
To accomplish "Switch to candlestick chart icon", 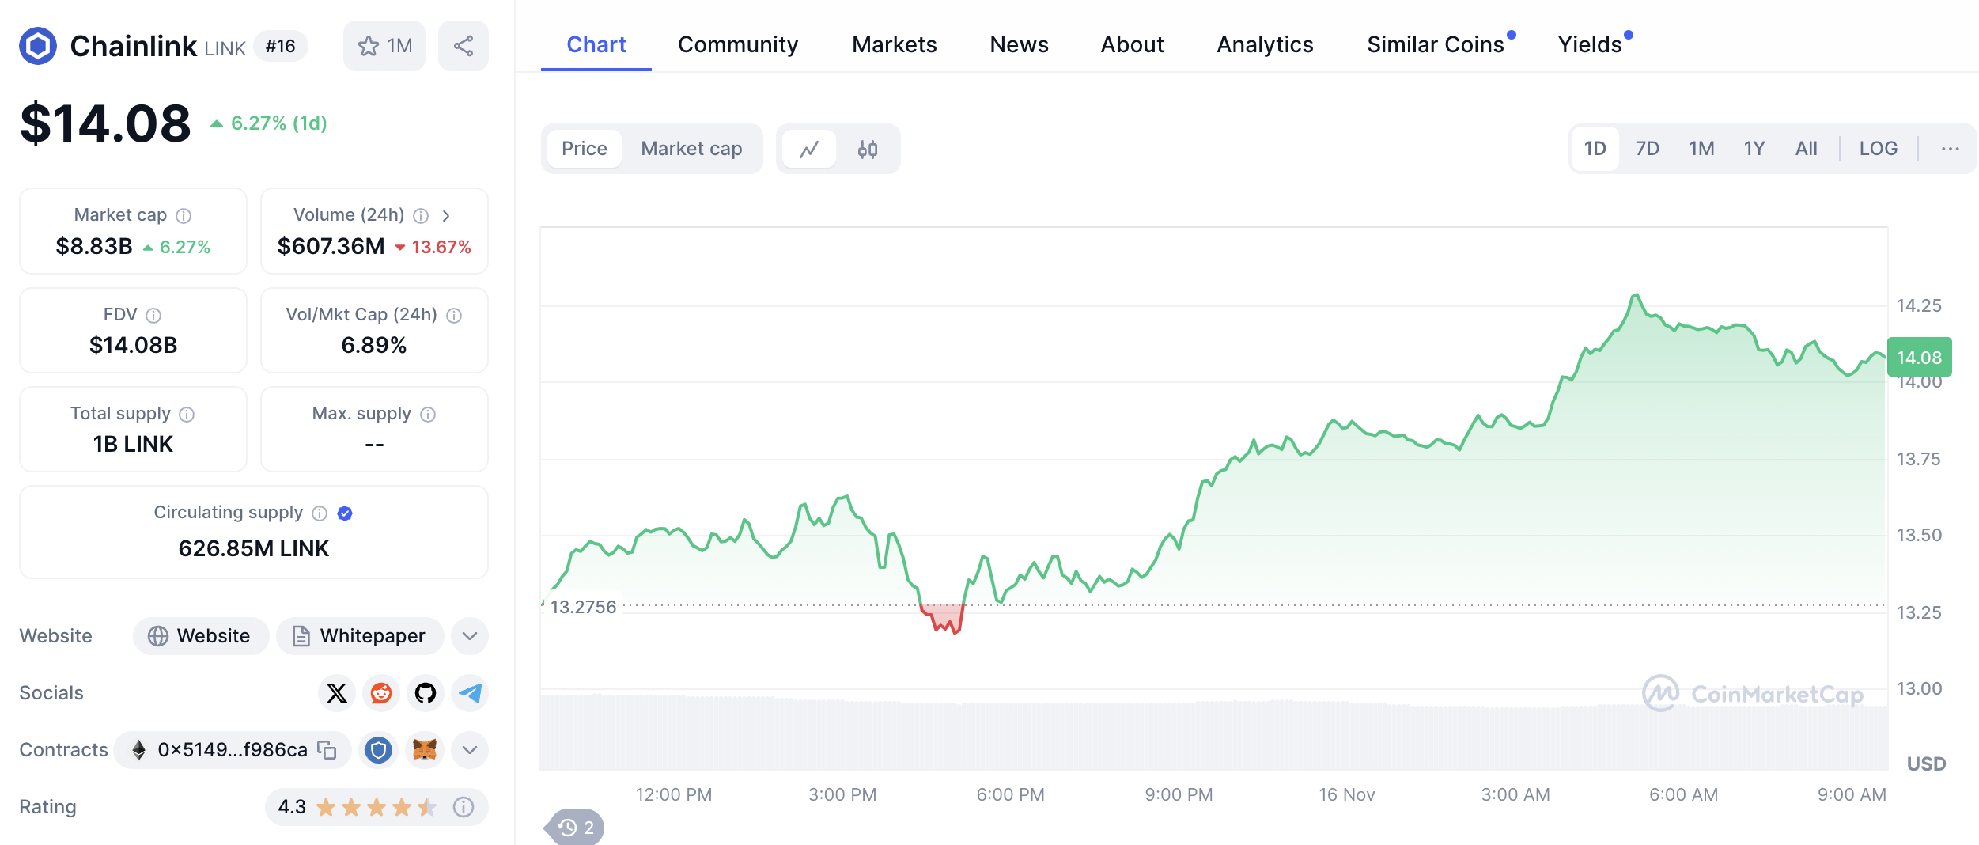I will point(868,149).
